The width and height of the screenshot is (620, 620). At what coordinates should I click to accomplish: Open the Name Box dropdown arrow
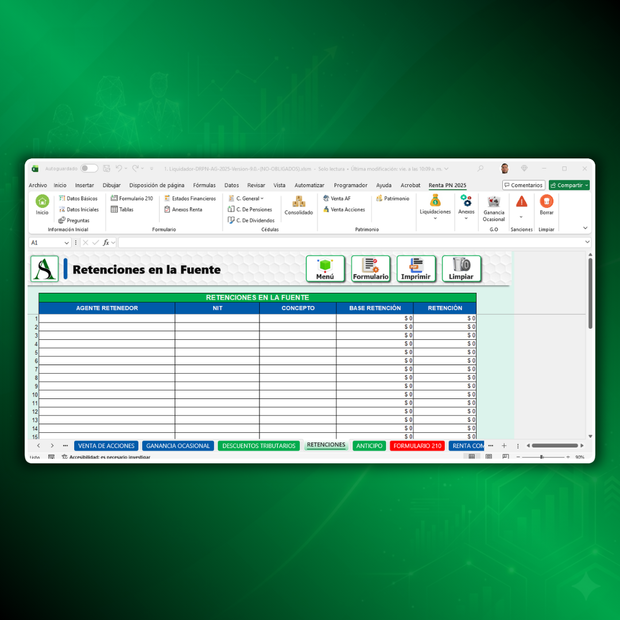point(67,243)
